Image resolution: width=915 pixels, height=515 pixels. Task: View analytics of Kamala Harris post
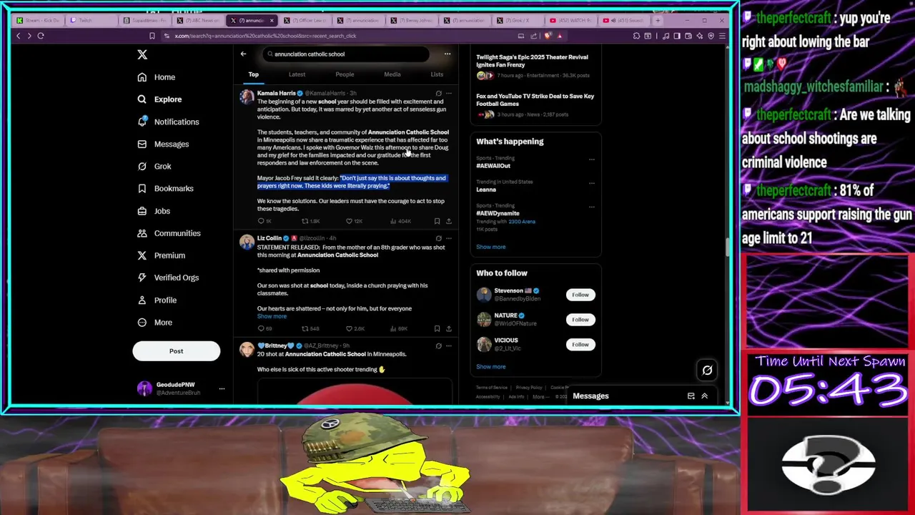click(x=400, y=221)
